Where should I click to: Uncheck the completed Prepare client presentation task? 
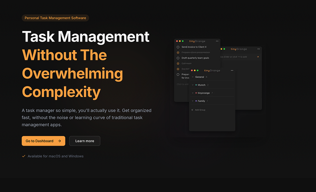pyautogui.click(x=178, y=52)
